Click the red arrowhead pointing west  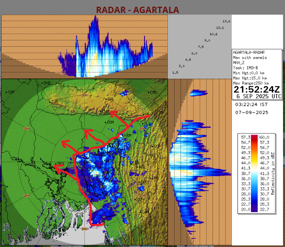tap(57, 167)
